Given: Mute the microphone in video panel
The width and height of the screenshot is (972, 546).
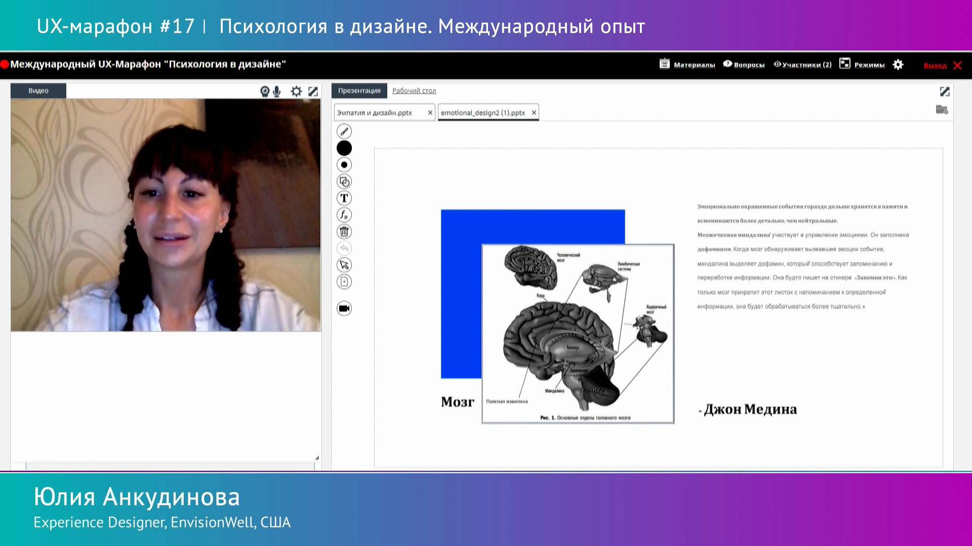Looking at the screenshot, I should click(277, 91).
